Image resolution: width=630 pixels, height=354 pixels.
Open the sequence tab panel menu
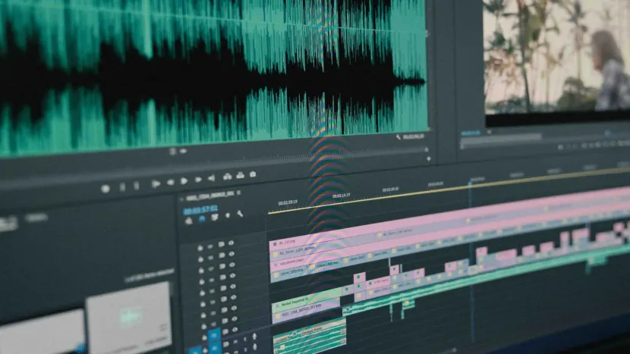pos(238,194)
